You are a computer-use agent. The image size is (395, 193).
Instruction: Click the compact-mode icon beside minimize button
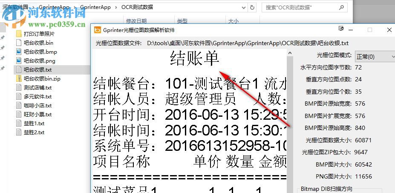click(341, 28)
